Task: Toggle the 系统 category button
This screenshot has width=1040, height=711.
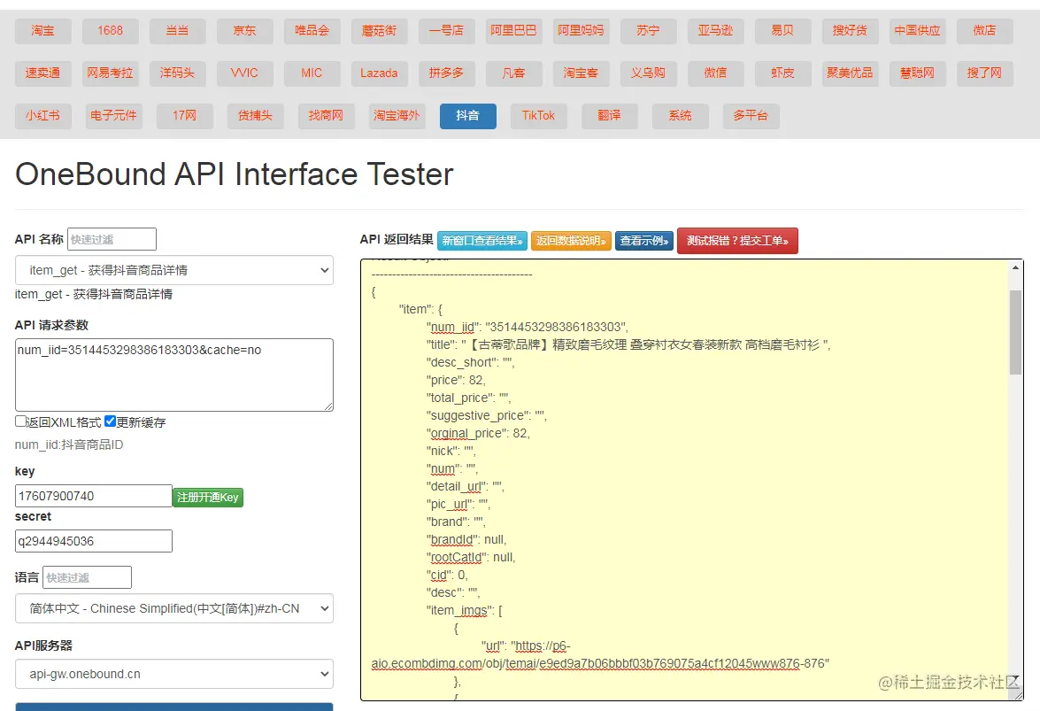Action: click(x=680, y=115)
